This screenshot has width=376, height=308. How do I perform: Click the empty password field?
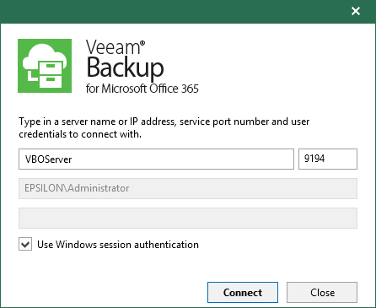[x=188, y=218]
